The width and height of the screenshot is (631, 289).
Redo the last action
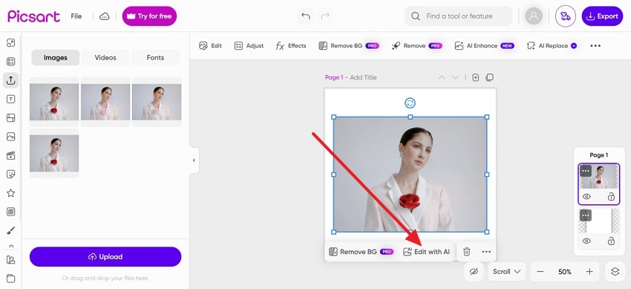coord(325,16)
